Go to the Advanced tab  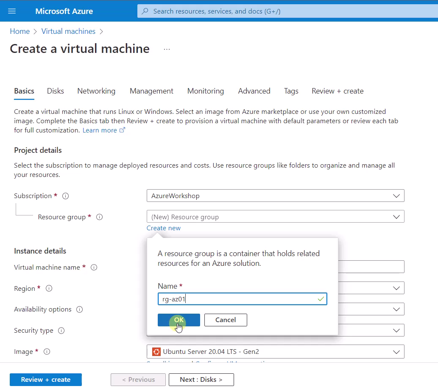click(254, 91)
